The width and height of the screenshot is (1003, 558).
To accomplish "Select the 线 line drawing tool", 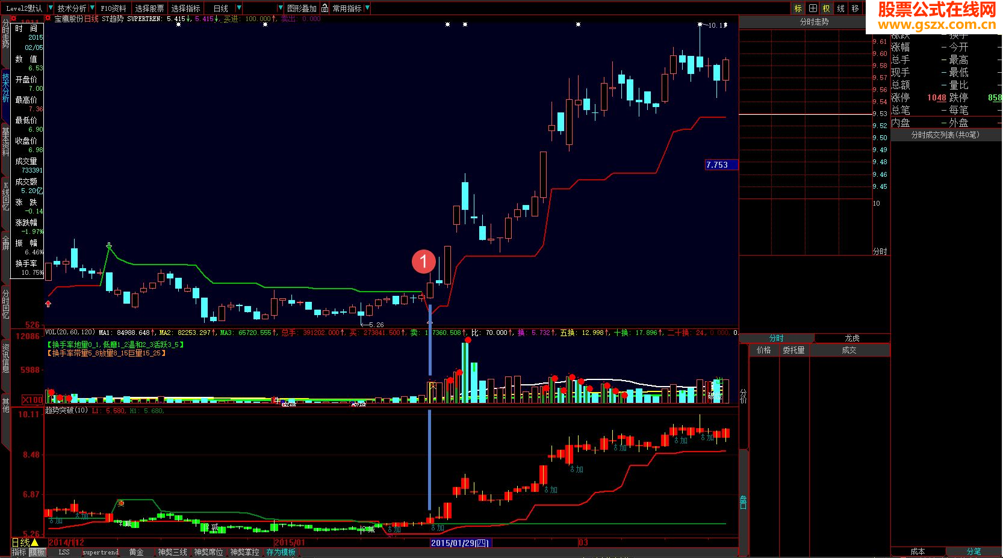I will 841,8.
